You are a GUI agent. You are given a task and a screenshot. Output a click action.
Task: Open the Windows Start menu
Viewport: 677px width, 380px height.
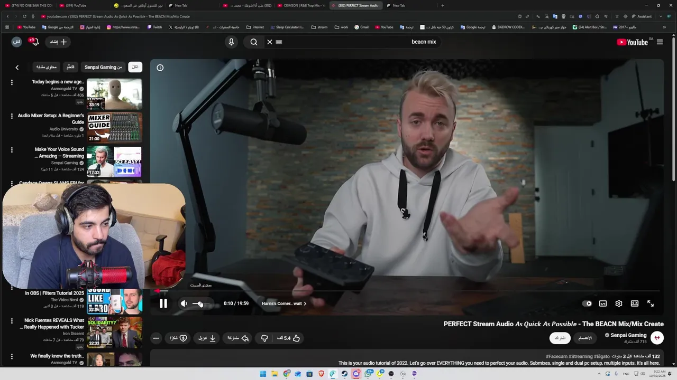(x=263, y=374)
